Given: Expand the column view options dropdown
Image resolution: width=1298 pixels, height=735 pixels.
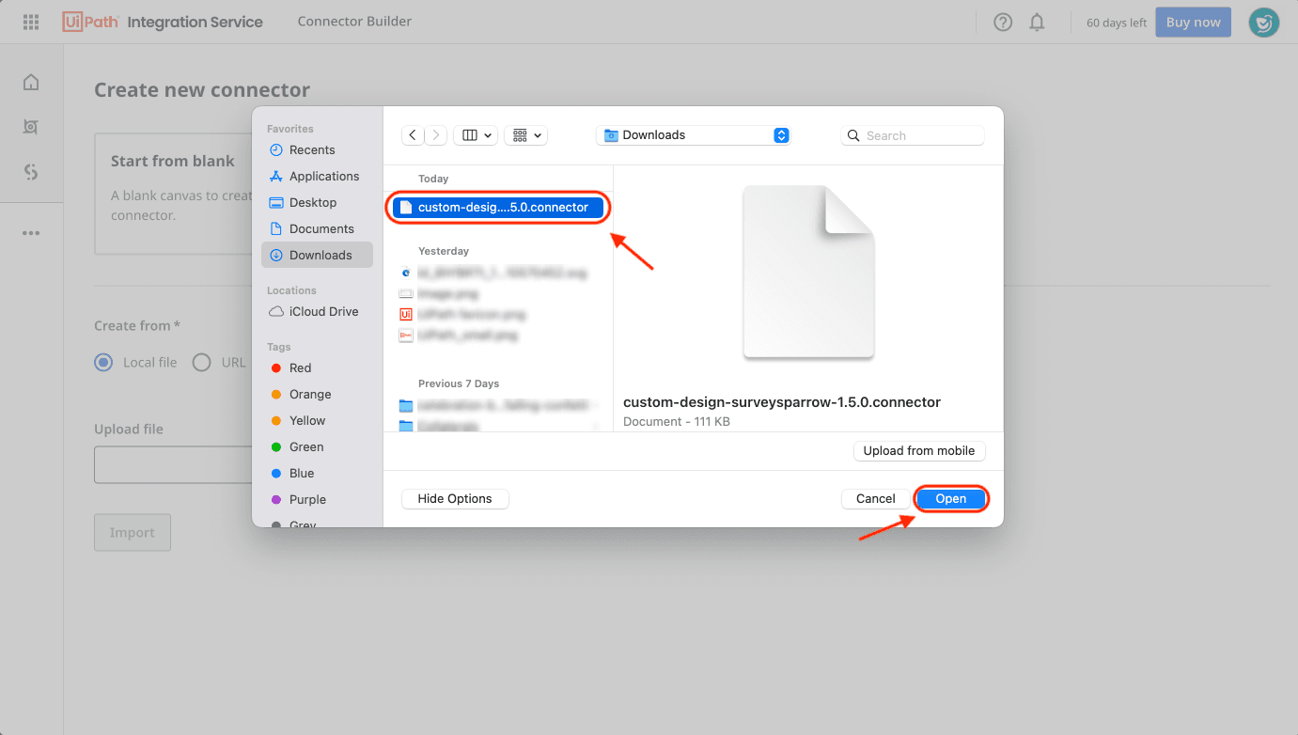Looking at the screenshot, I should (476, 135).
